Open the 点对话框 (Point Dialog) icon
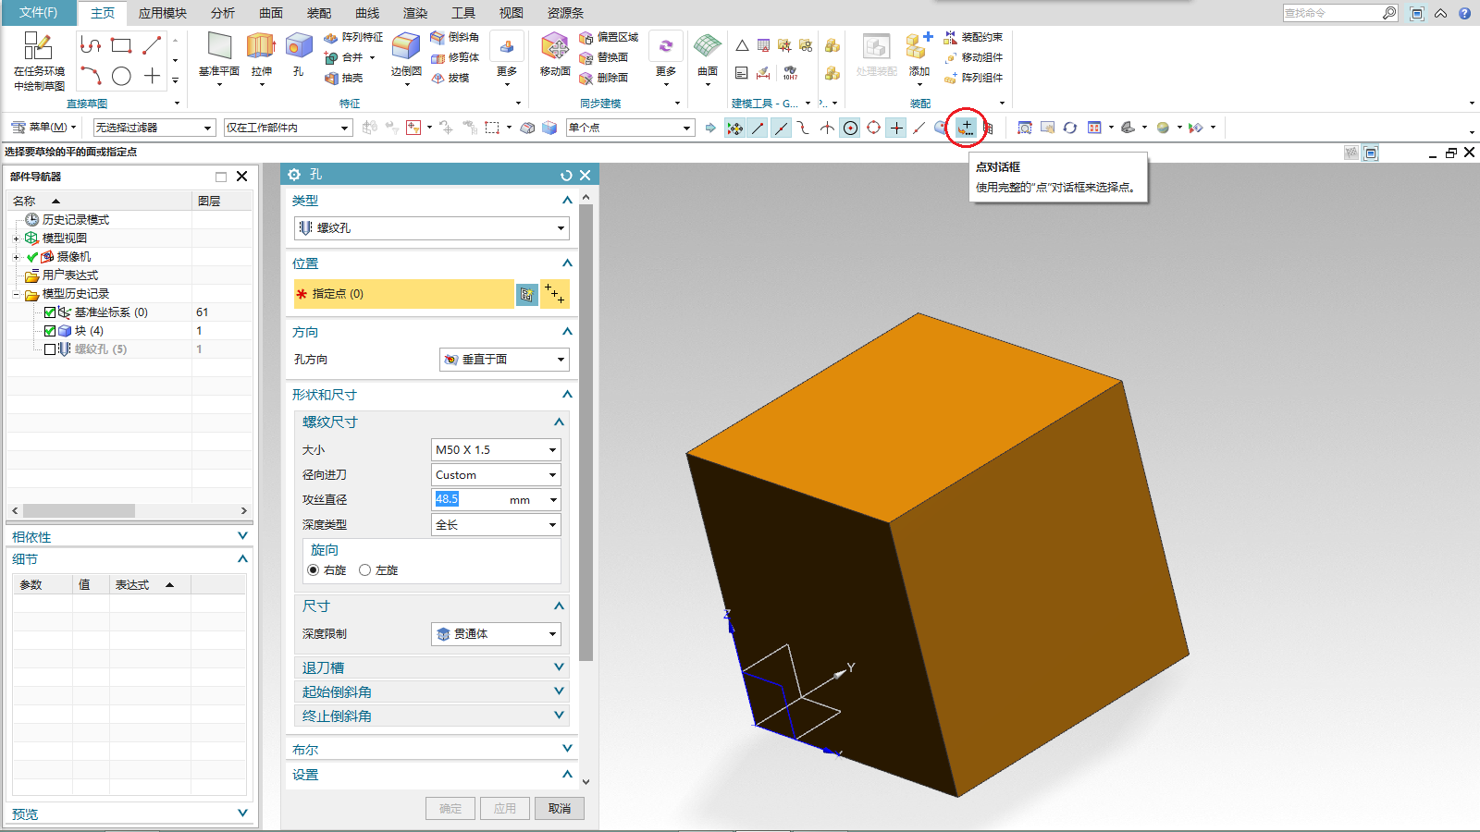The width and height of the screenshot is (1480, 832). 966,128
